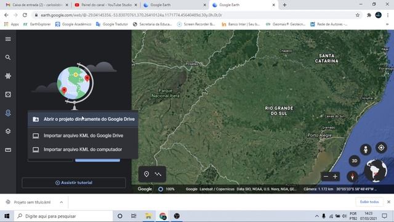Select the Measure distance ruler icon
This screenshot has width=394, height=222.
point(8,150)
